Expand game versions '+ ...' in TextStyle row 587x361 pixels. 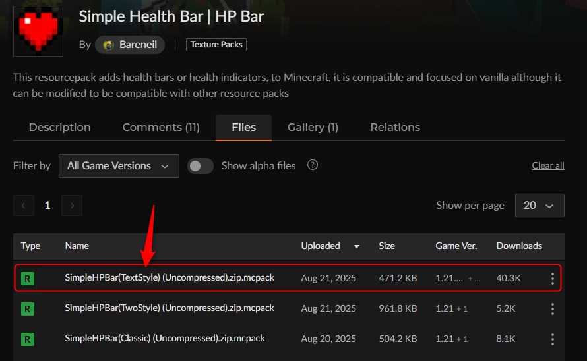click(474, 279)
